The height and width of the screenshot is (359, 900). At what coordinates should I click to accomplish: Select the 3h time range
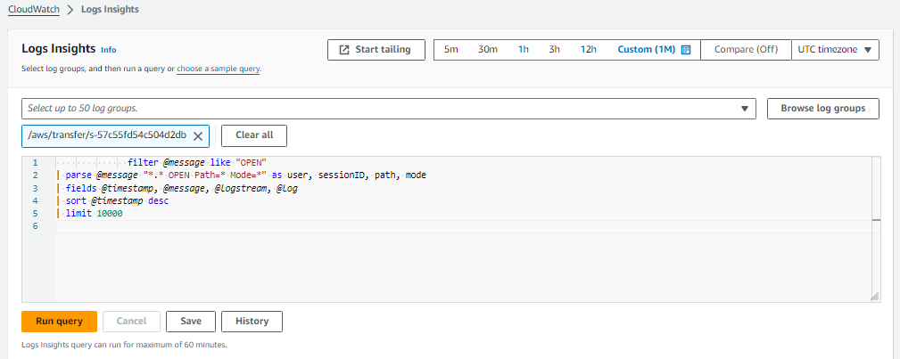555,50
